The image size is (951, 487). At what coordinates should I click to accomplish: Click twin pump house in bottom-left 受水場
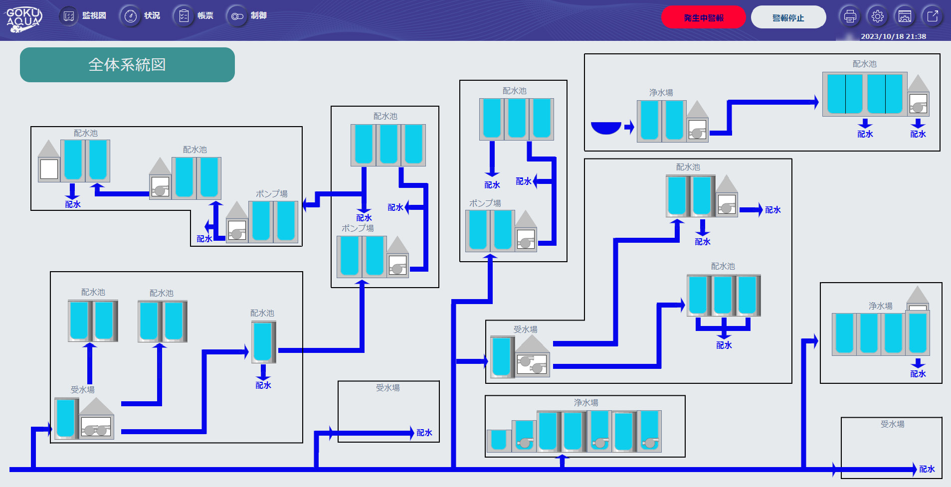(96, 427)
